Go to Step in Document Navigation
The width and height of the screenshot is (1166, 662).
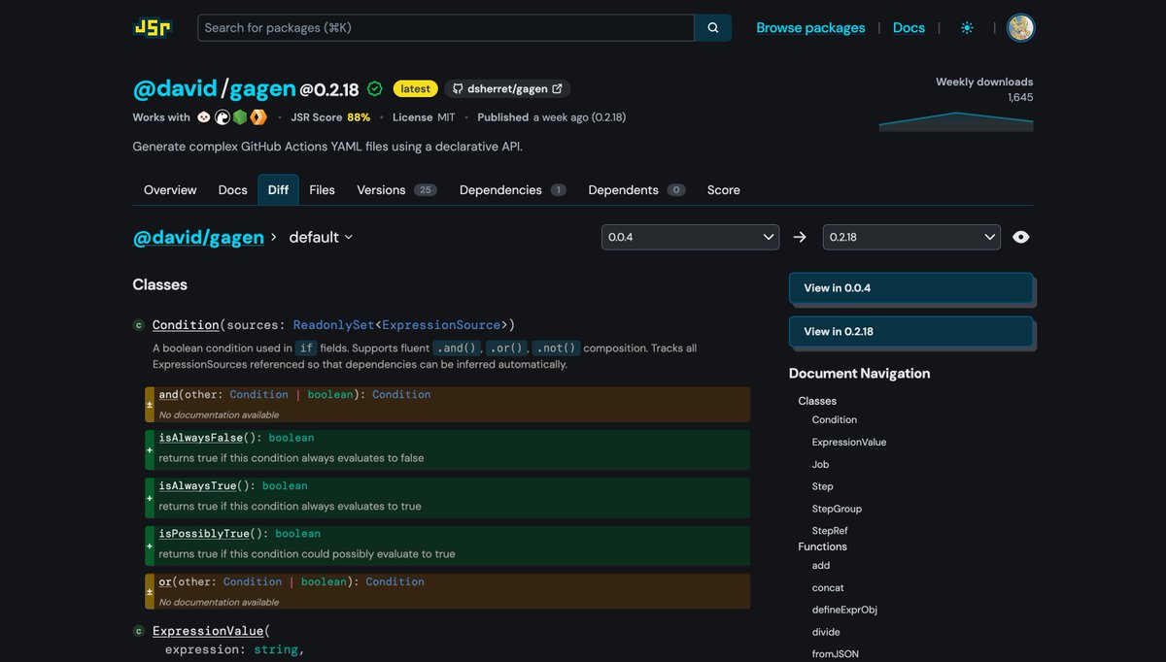tap(823, 487)
